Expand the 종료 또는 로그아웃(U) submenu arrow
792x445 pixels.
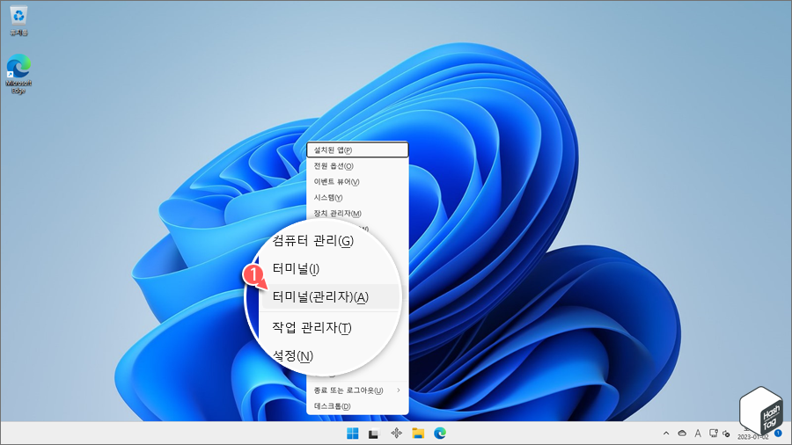pos(399,390)
